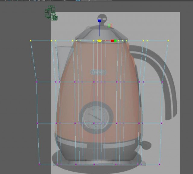Click the yellow gizmo center square
193x174 pixels.
coord(99,41)
